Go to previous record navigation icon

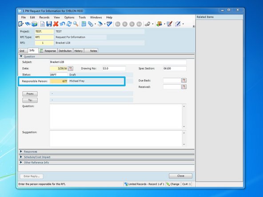click(x=125, y=24)
